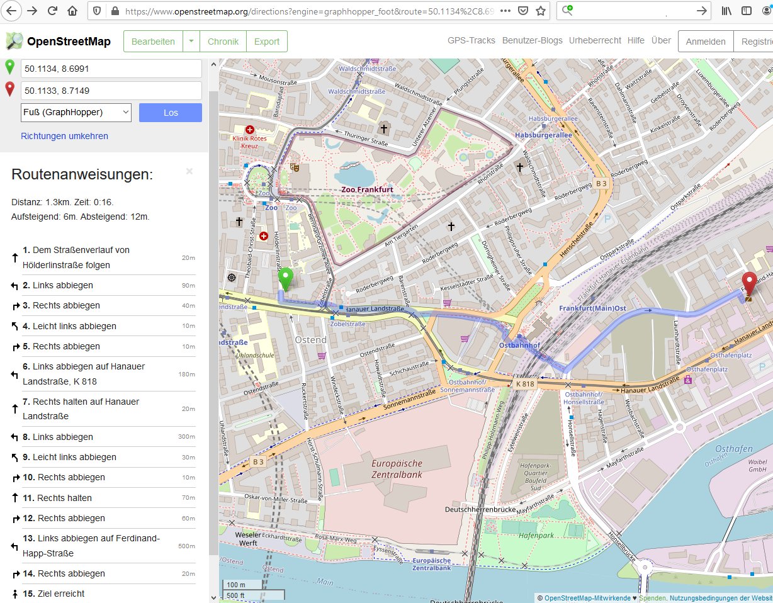Click the search bar go arrow
This screenshot has height=603, width=773.
click(x=702, y=11)
